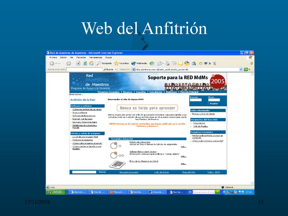Open the Recursos nav link
Image resolution: width=288 pixels, height=216 pixels.
pyautogui.click(x=128, y=92)
